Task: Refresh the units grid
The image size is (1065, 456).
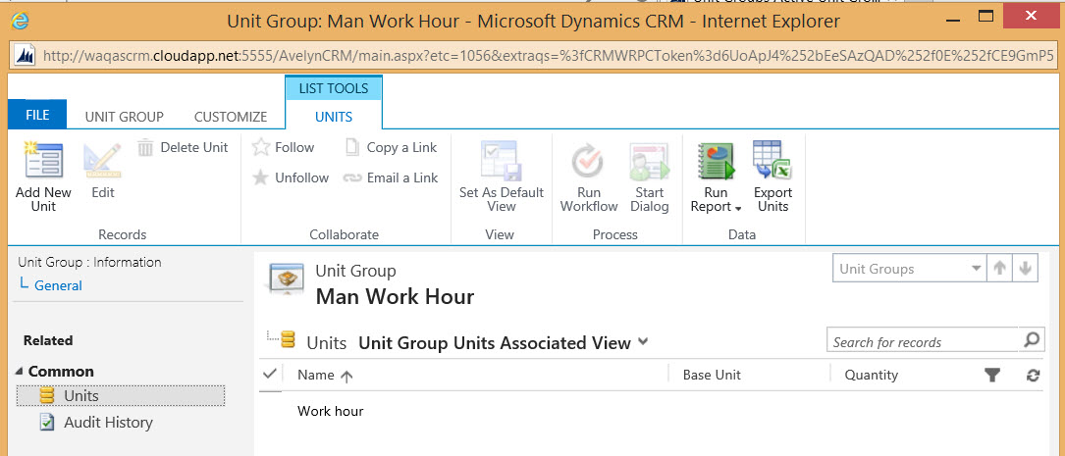Action: click(1033, 376)
